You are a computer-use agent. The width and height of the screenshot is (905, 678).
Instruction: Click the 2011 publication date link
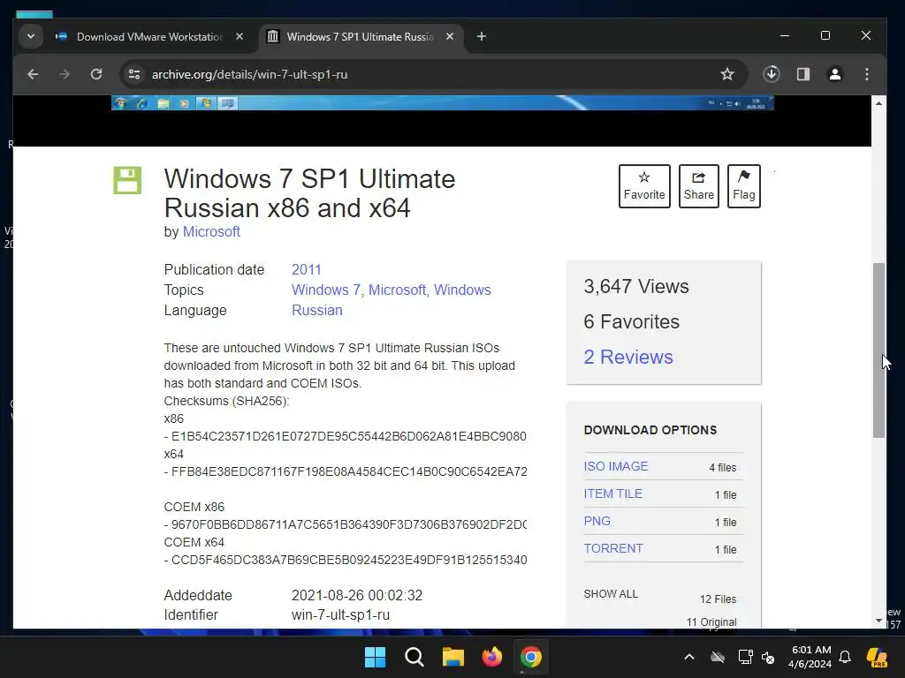[x=306, y=270]
